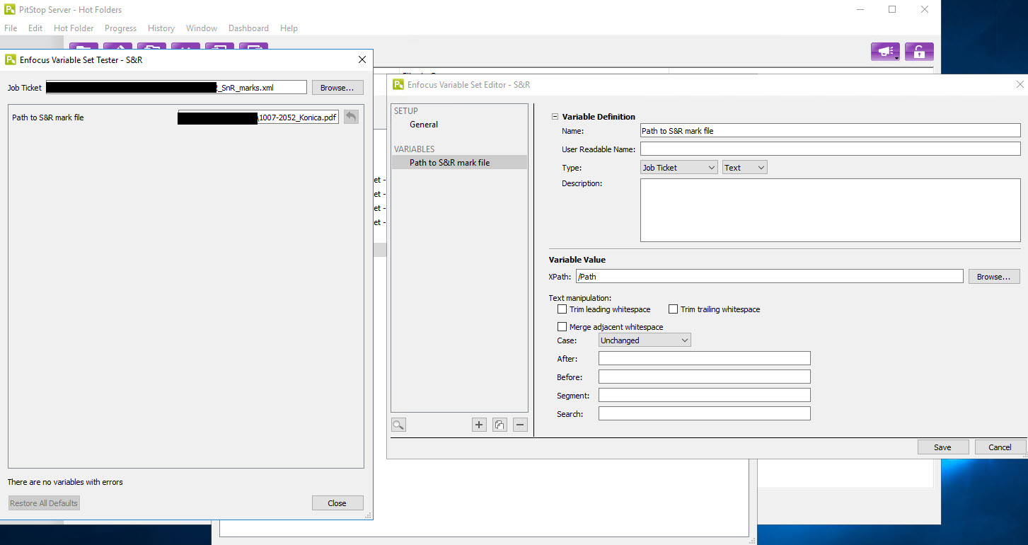Screen dimensions: 1028x545
Task: Enable Trim trailing whitespace checkbox
Action: (x=674, y=309)
